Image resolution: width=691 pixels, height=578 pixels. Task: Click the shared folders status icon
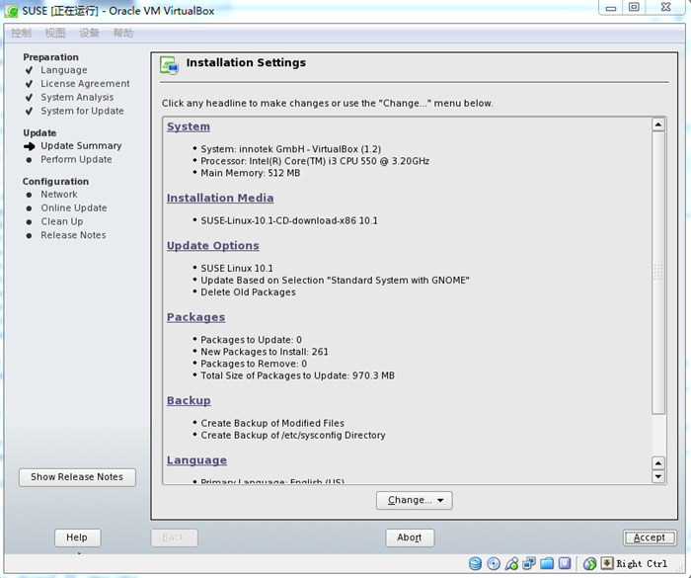pyautogui.click(x=547, y=563)
